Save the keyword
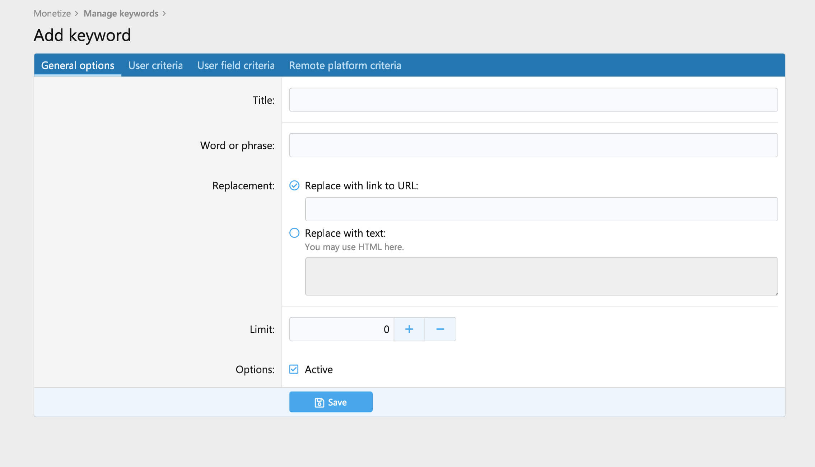The image size is (815, 467). [x=331, y=402]
